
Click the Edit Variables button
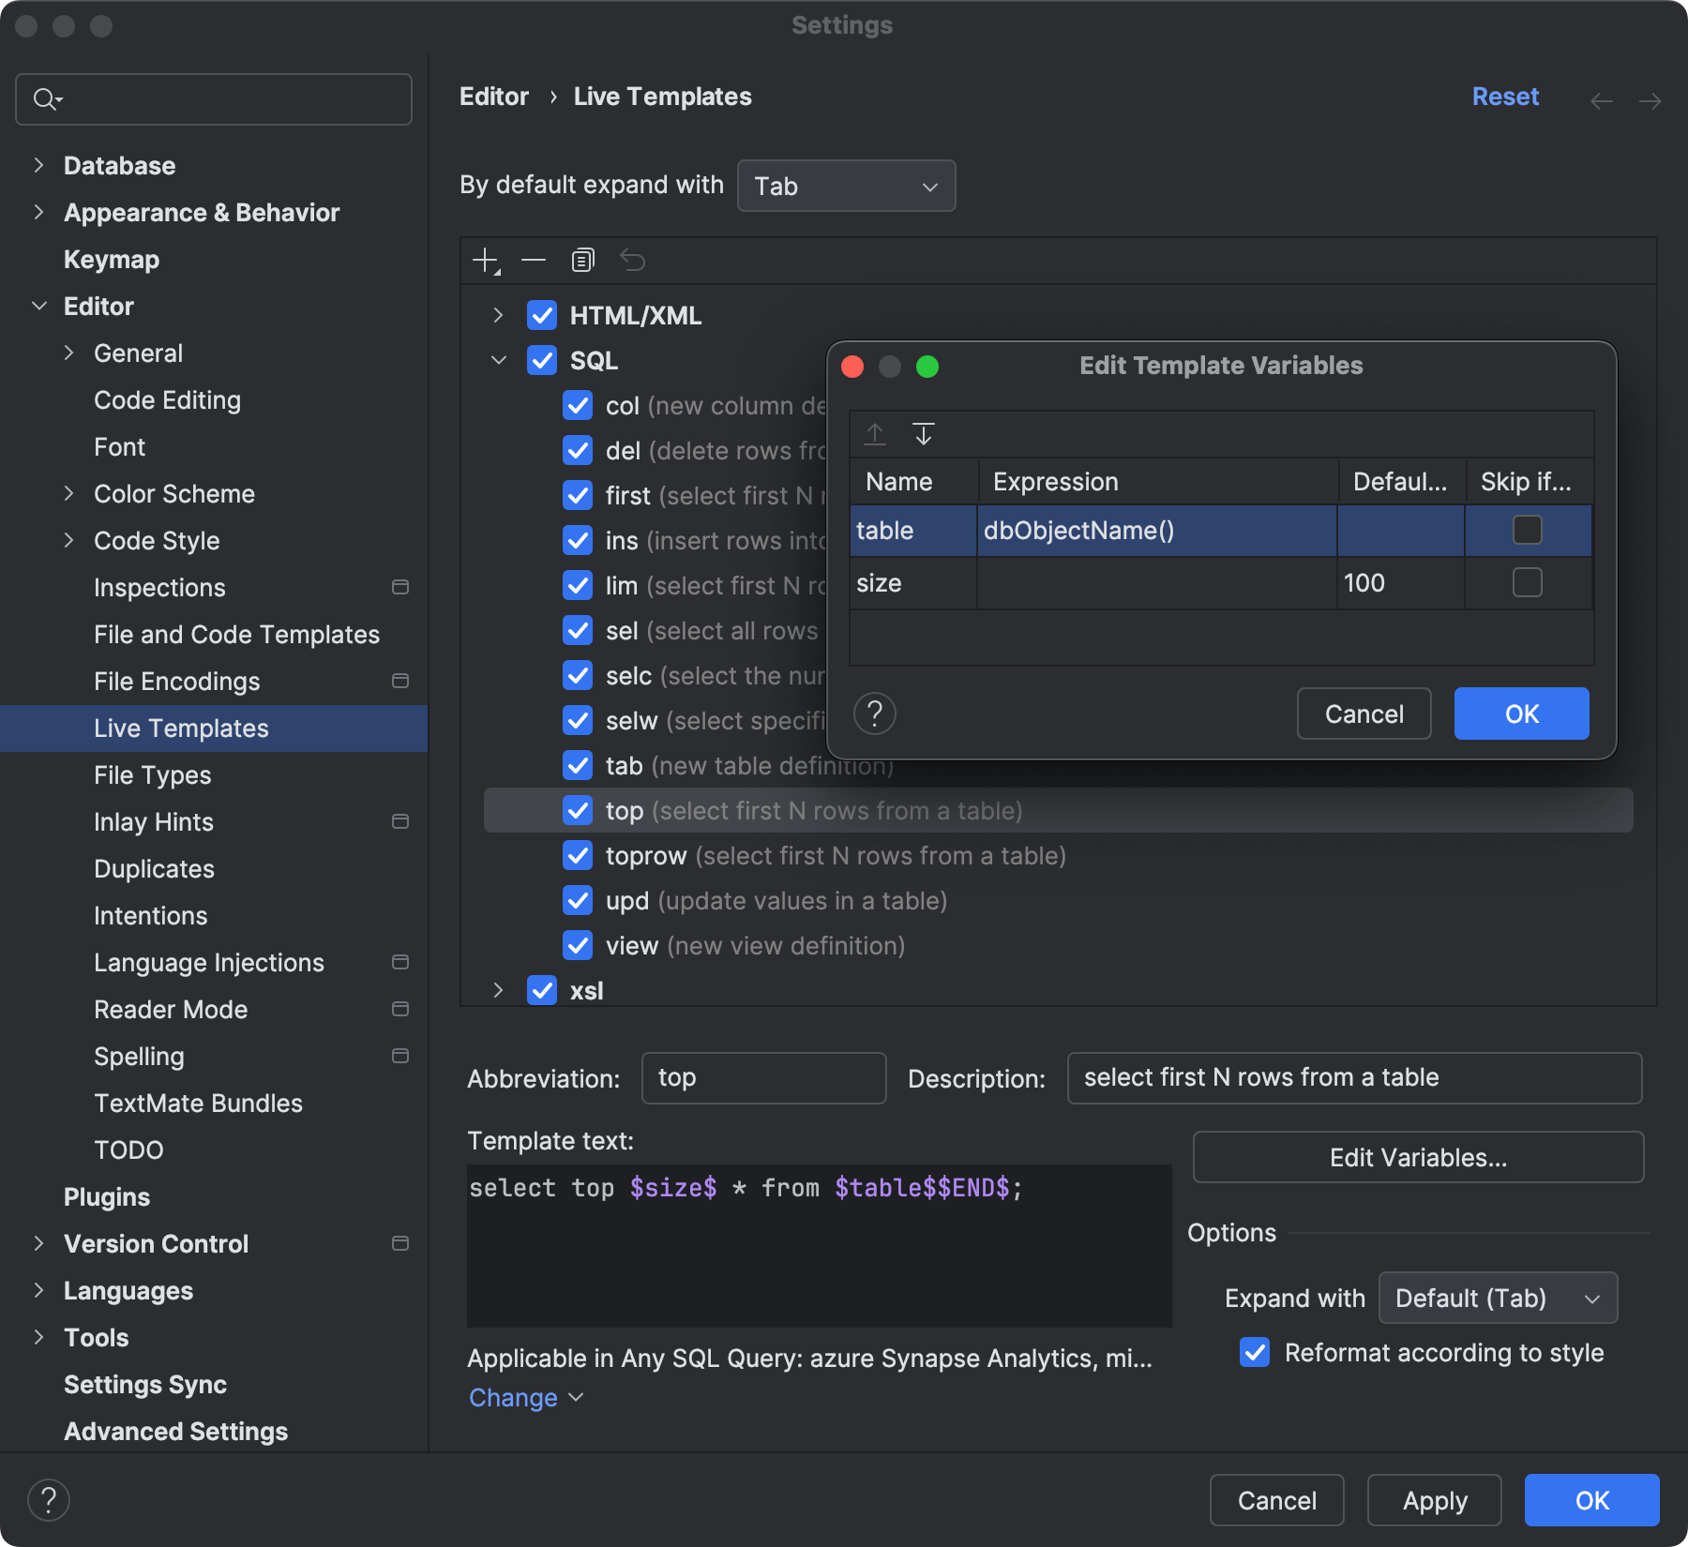[x=1417, y=1157]
